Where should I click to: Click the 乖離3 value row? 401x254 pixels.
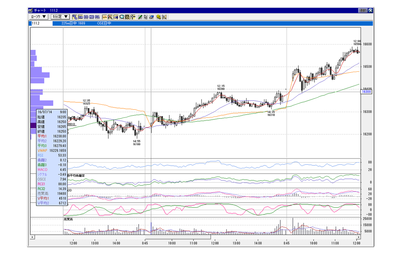click(52, 165)
